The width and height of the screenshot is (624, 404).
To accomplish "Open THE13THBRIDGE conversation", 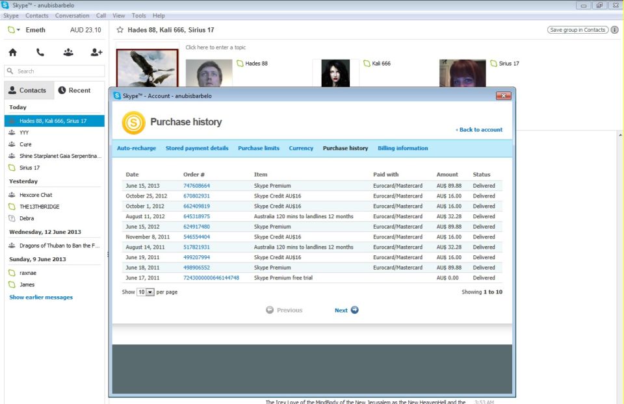I will [x=55, y=207].
